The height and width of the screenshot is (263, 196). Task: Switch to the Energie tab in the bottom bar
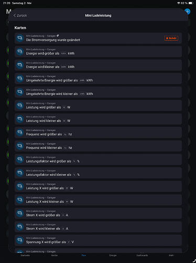point(113,255)
